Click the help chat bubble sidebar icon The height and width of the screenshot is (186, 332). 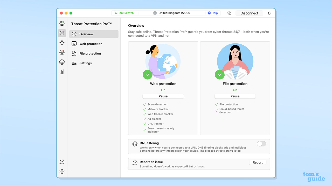pos(62,162)
